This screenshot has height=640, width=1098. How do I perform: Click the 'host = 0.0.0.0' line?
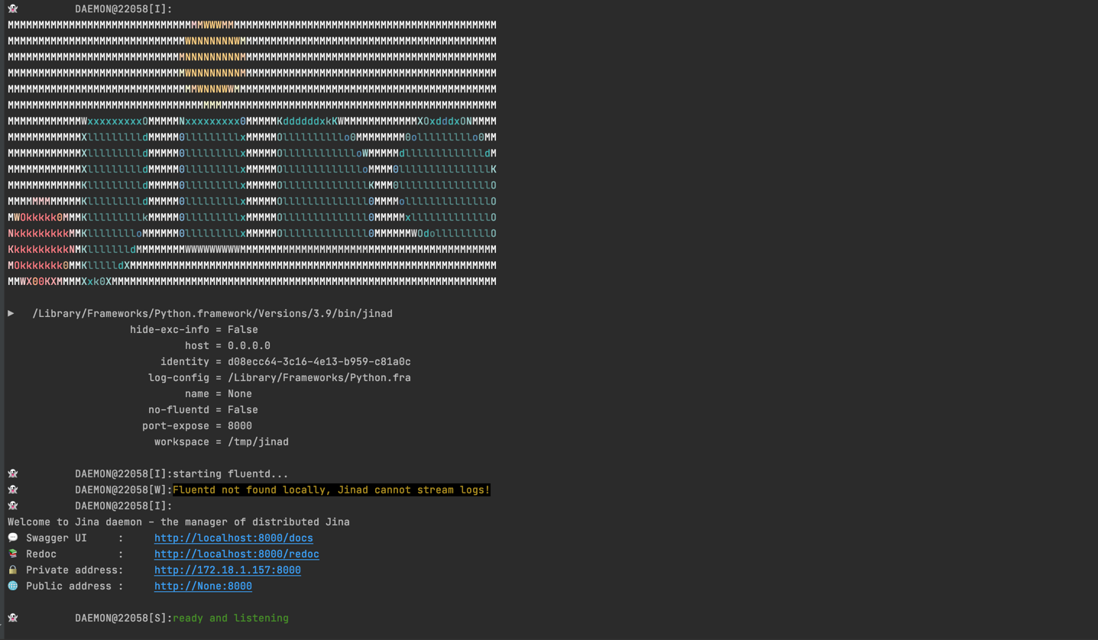coord(228,346)
